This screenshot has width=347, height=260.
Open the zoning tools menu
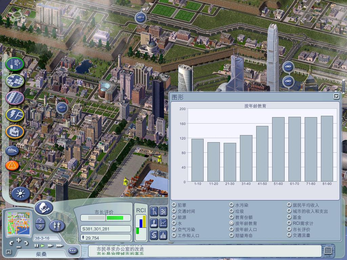click(15, 81)
